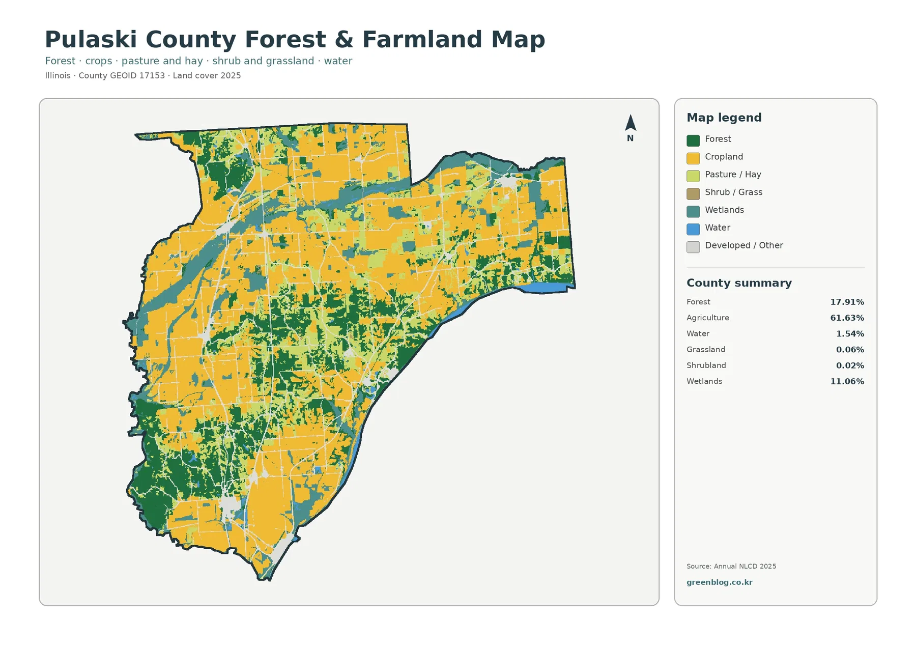
Task: Click the Agriculture 61.63% summary value
Action: 847,318
